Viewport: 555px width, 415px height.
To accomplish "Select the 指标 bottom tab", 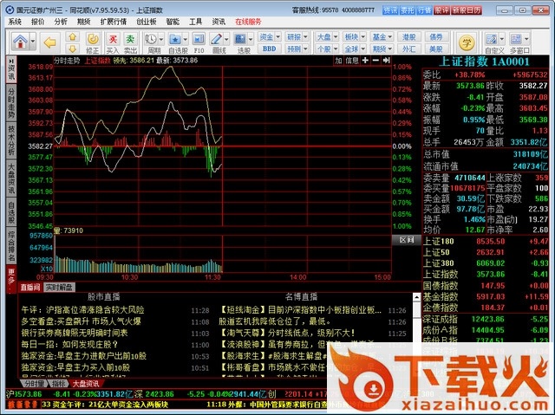I will [x=59, y=384].
